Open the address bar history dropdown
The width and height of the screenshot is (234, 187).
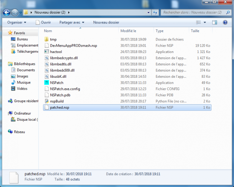(148, 13)
